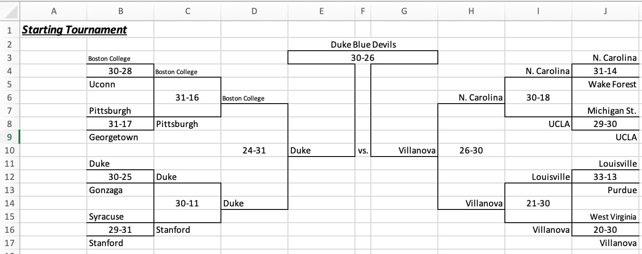Click the Starting Tournament title cell

pos(54,30)
